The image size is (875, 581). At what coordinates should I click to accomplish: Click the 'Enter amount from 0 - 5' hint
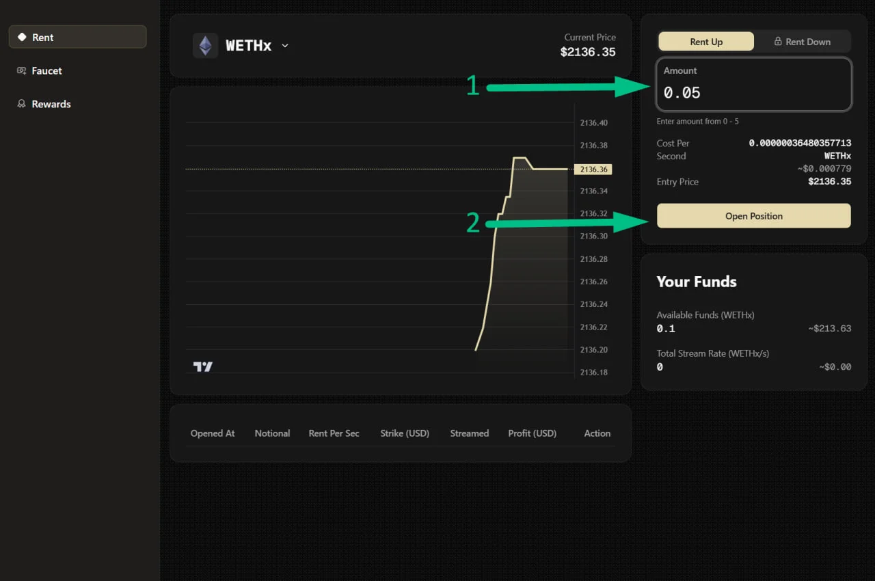coord(697,122)
